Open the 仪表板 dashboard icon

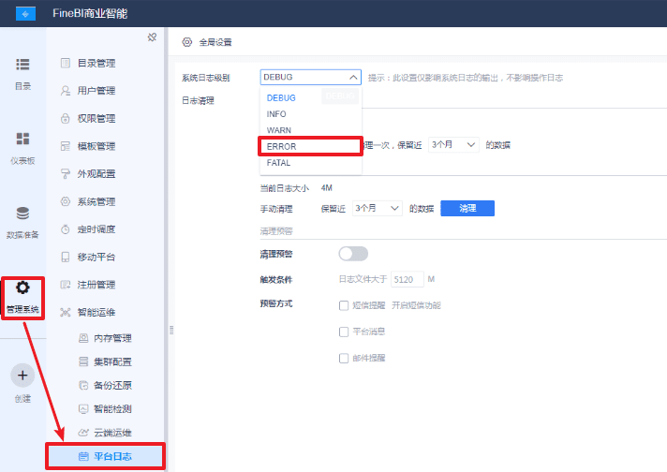click(x=22, y=139)
